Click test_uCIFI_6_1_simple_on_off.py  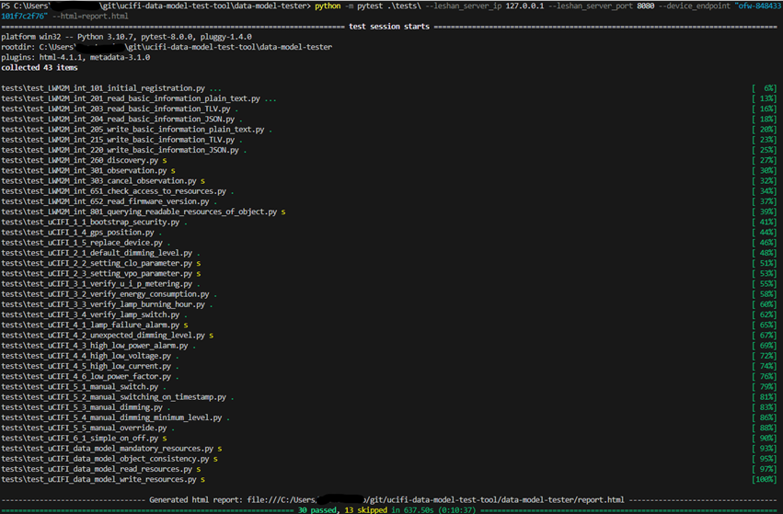(79, 439)
